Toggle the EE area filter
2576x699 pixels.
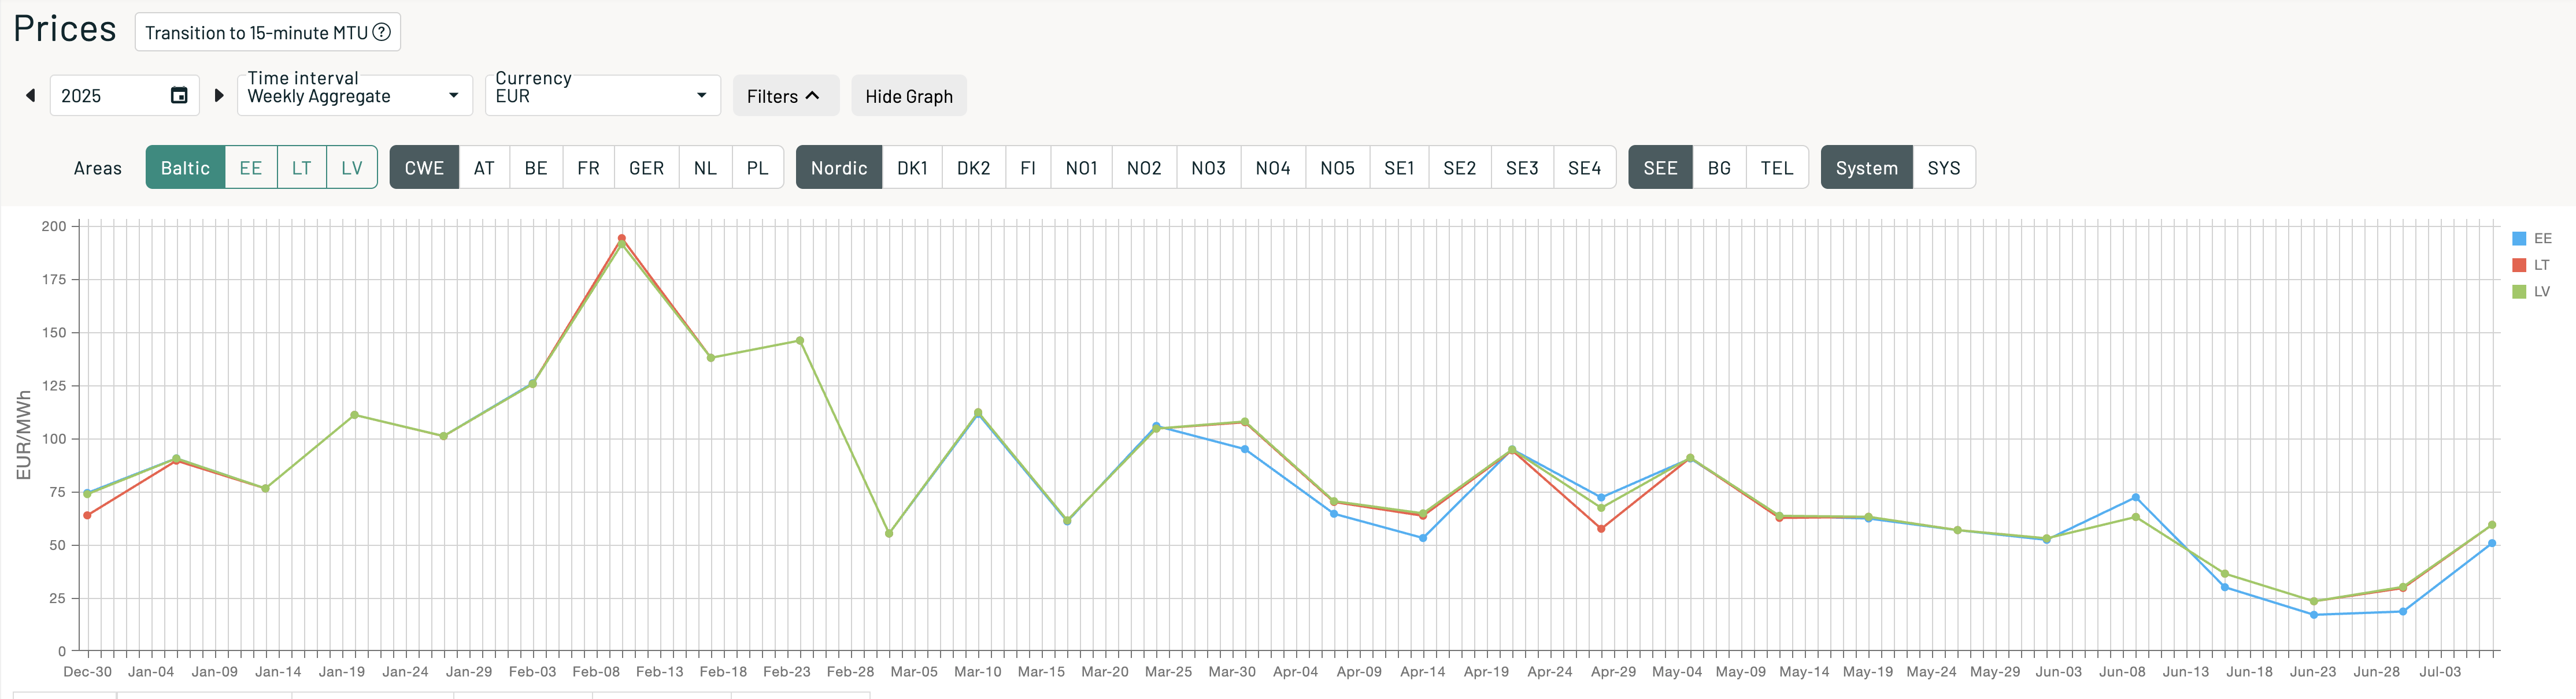(250, 168)
